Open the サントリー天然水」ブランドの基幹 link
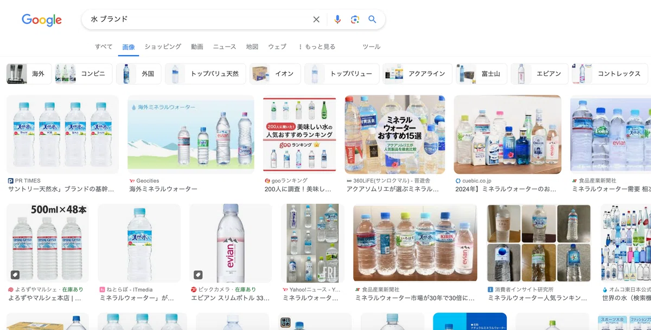 [x=61, y=190]
